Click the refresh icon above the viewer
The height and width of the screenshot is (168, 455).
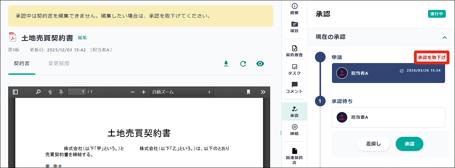(243, 64)
